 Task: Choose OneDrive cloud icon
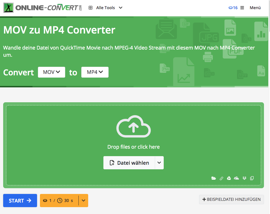(x=236, y=178)
